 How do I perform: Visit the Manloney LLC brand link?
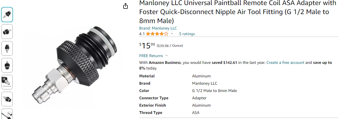(x=158, y=28)
